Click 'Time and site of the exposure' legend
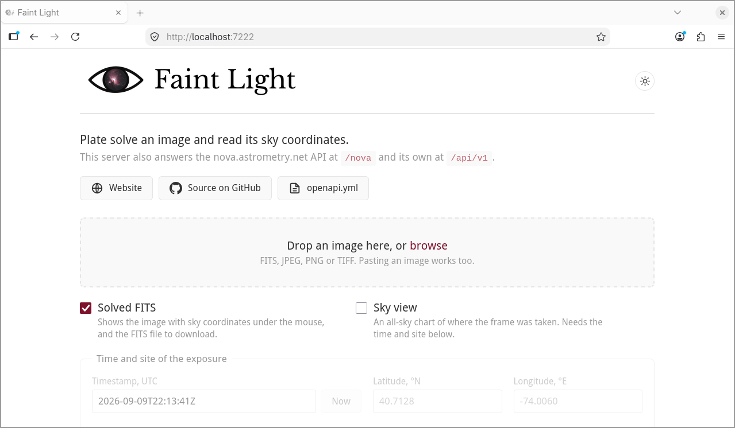The image size is (735, 428). [x=161, y=359]
